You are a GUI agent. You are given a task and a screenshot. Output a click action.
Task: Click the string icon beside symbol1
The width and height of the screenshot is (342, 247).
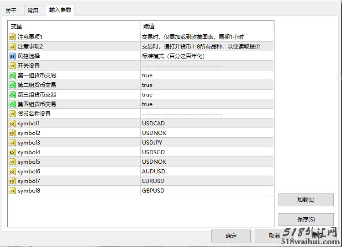pos(12,123)
